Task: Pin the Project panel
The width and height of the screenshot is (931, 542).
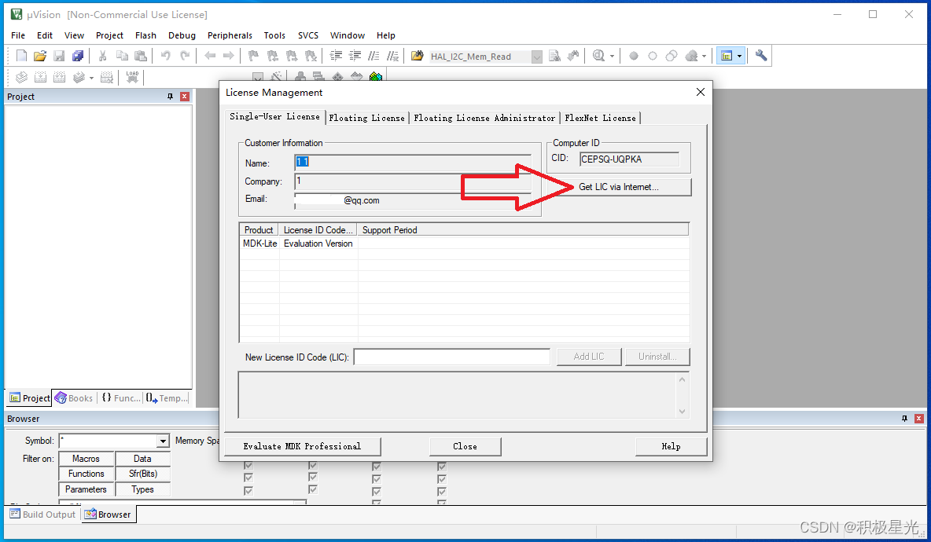Action: (170, 97)
